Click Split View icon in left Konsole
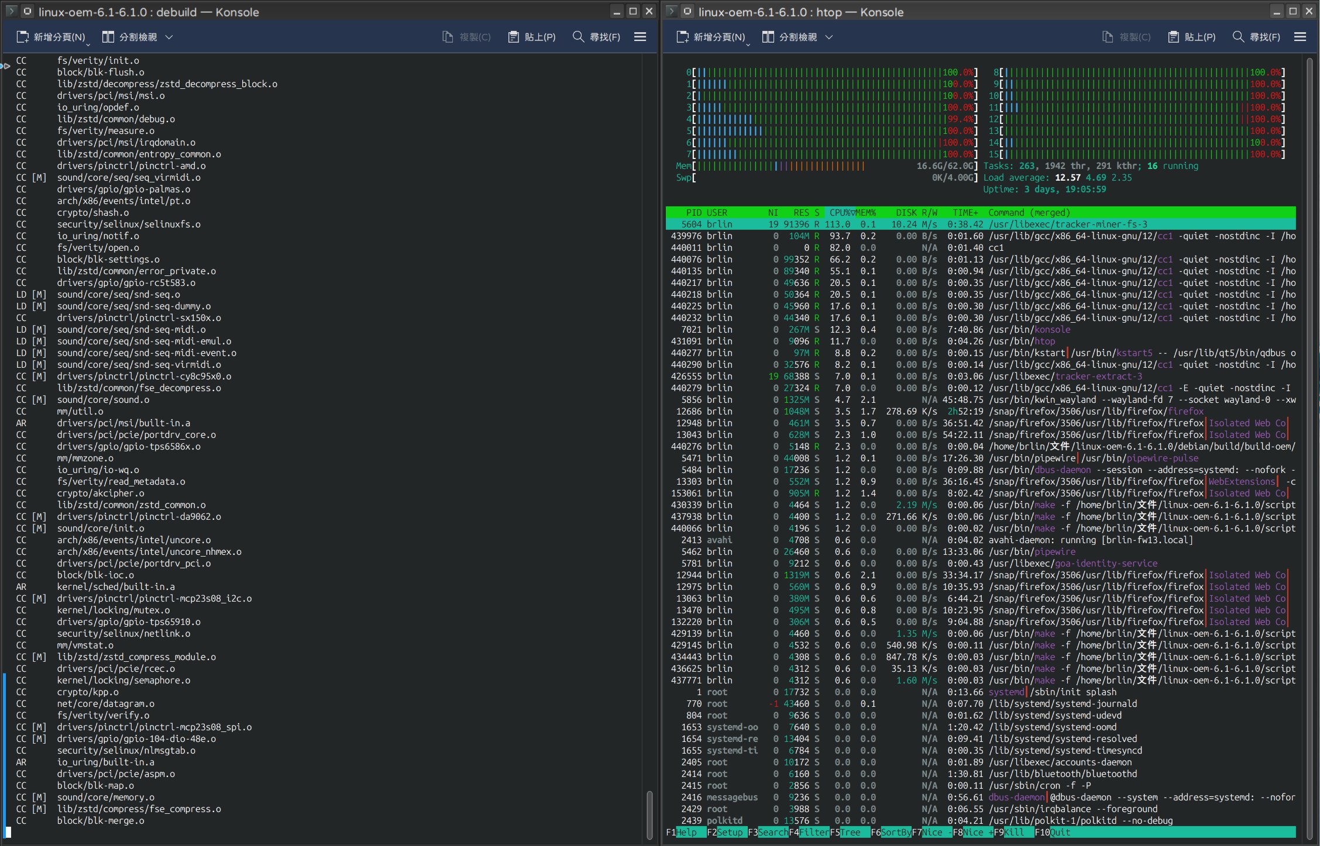 click(x=108, y=37)
